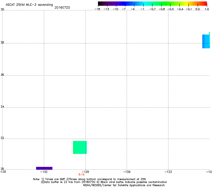Screen dimensions: 212x187
Task: Click the -7 color scale label
Action: click(x=124, y=9)
